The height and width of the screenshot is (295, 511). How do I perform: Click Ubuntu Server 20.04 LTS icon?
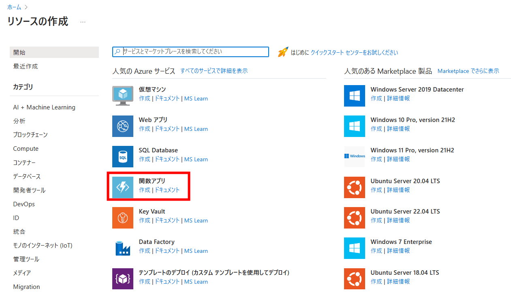click(354, 187)
